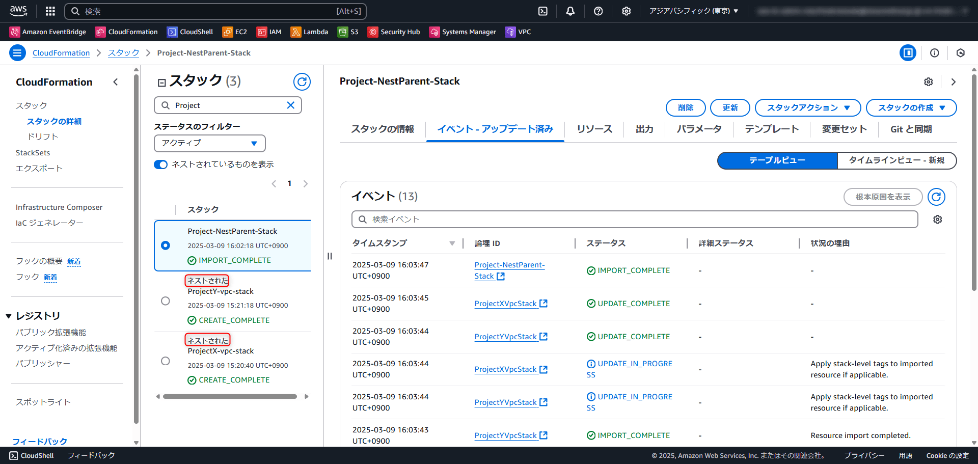
Task: Open the services grid menu
Action: click(x=50, y=11)
